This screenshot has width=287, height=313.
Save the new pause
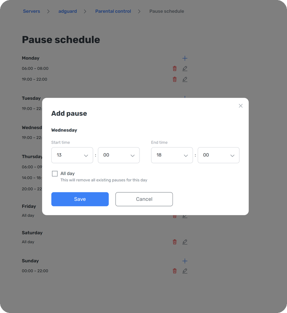pos(80,199)
